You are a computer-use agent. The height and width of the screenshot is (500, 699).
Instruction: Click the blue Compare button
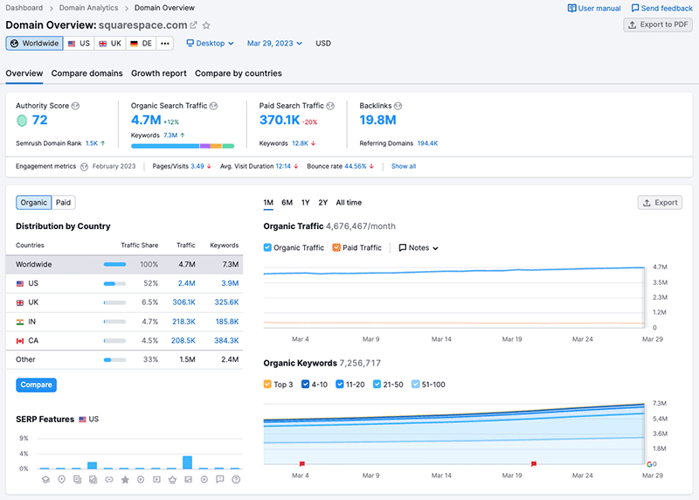(36, 385)
